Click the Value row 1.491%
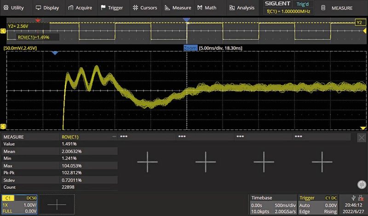Screen dimensions: 368x216 (69, 144)
